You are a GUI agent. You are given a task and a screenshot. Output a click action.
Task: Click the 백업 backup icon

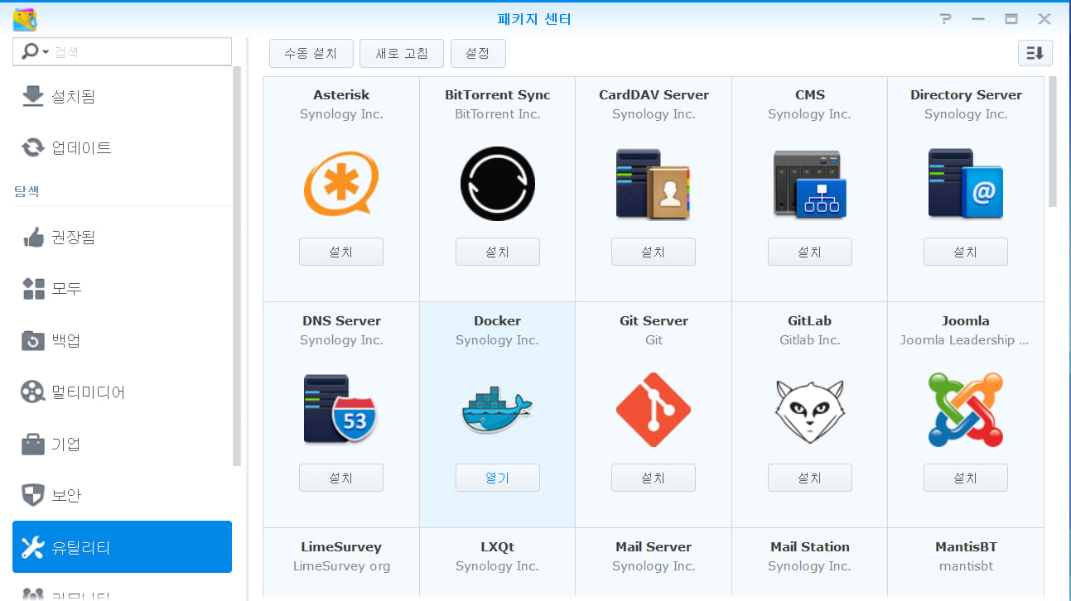[32, 340]
